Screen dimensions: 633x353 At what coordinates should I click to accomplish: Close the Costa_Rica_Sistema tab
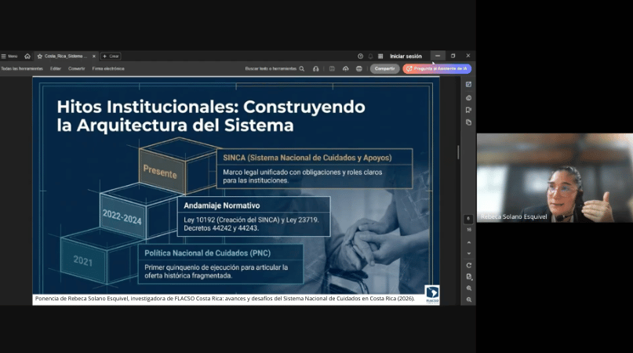(93, 56)
